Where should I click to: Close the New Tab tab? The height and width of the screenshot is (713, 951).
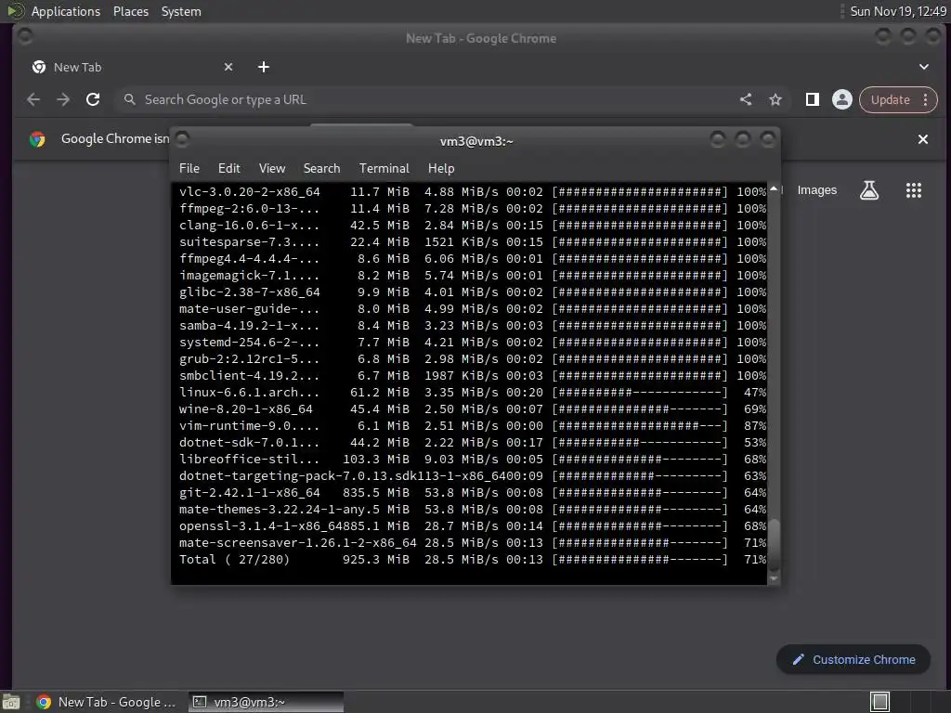[x=228, y=67]
